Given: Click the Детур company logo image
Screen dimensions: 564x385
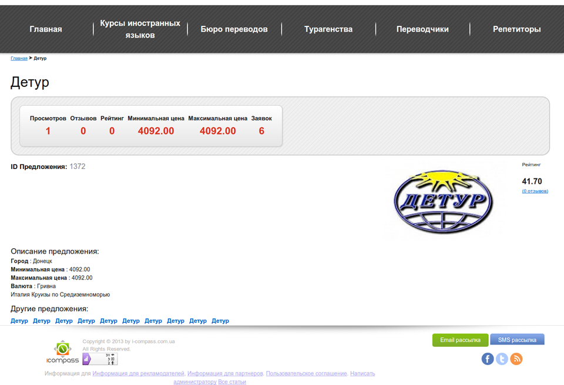Looking at the screenshot, I should pyautogui.click(x=443, y=202).
